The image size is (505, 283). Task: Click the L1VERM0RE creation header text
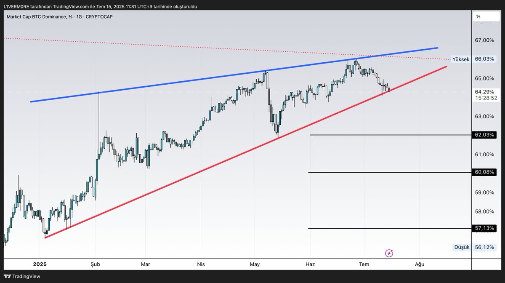[100, 6]
